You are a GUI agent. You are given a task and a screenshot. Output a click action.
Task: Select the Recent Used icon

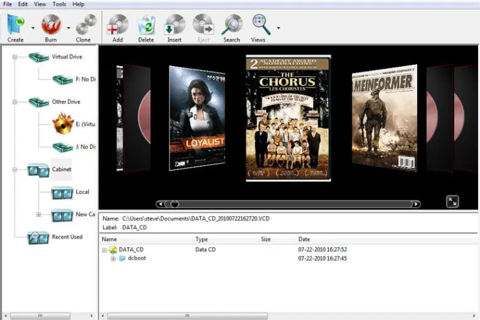pos(38,238)
